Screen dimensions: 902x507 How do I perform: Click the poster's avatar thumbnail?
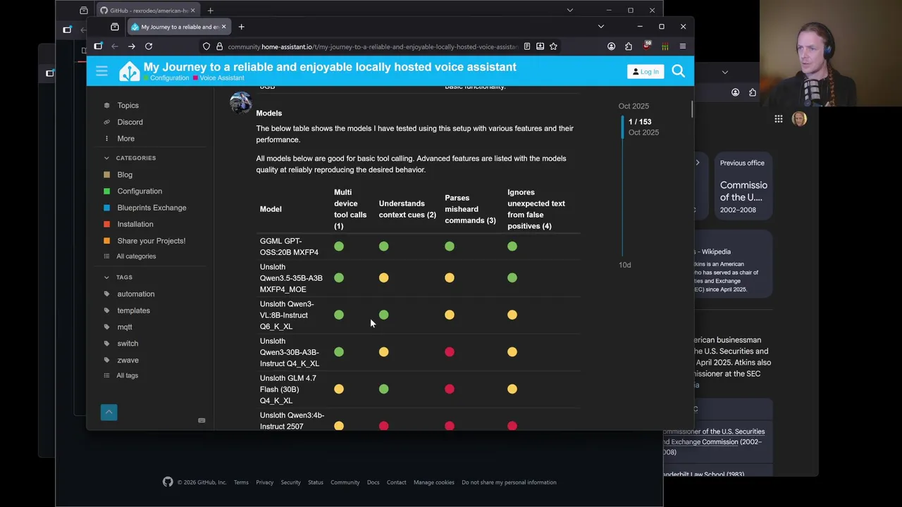(x=240, y=103)
